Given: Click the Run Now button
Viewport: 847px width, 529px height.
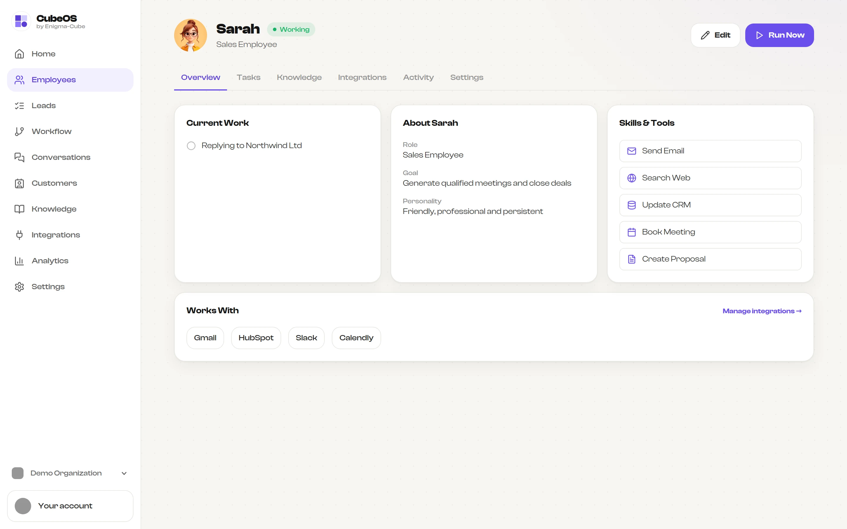Looking at the screenshot, I should pos(779,35).
